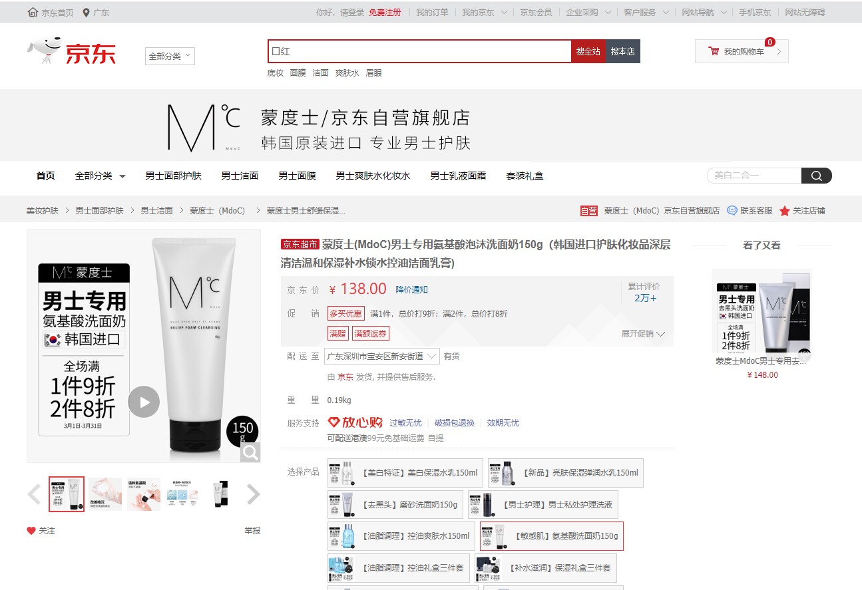The image size is (862, 590).
Task: Show previous product thumbnails arrow
Action: [34, 494]
